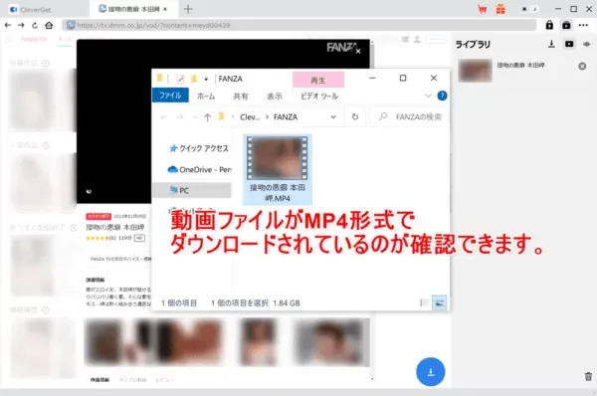Click Explorer forward navigation arrow
The image size is (597, 396).
(x=180, y=116)
